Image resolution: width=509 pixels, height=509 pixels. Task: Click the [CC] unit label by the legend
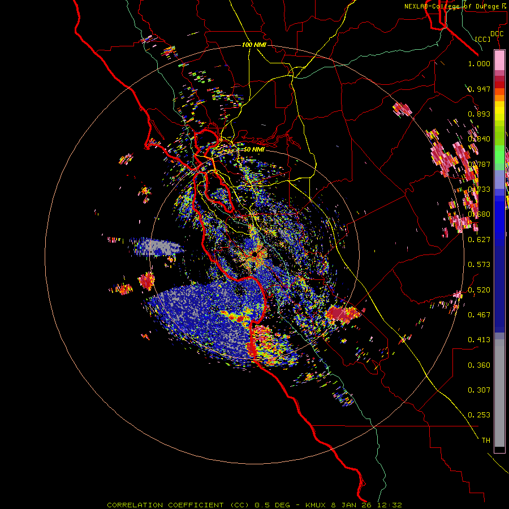(x=483, y=39)
